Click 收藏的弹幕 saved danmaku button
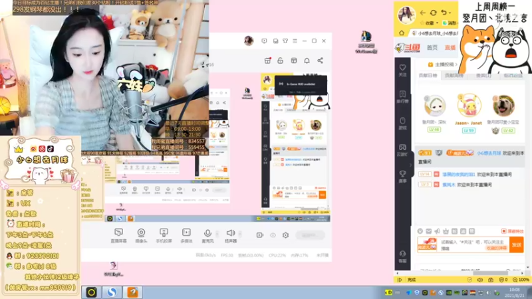Screen dimensions: 532x299 [497, 248]
